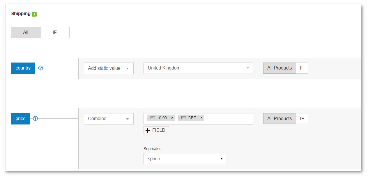Image resolution: width=368 pixels, height=178 pixels.
Task: Remove the 10.00 value with its x icon
Action: (172, 118)
